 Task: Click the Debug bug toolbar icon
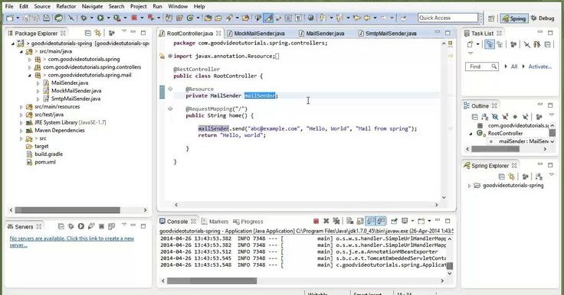[x=84, y=18]
